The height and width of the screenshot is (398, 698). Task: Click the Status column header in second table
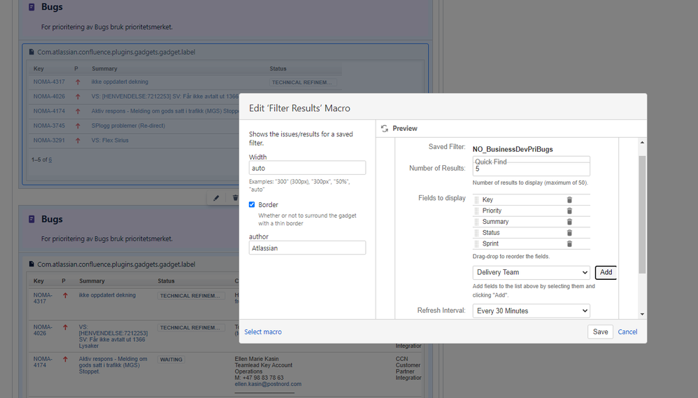tap(166, 281)
